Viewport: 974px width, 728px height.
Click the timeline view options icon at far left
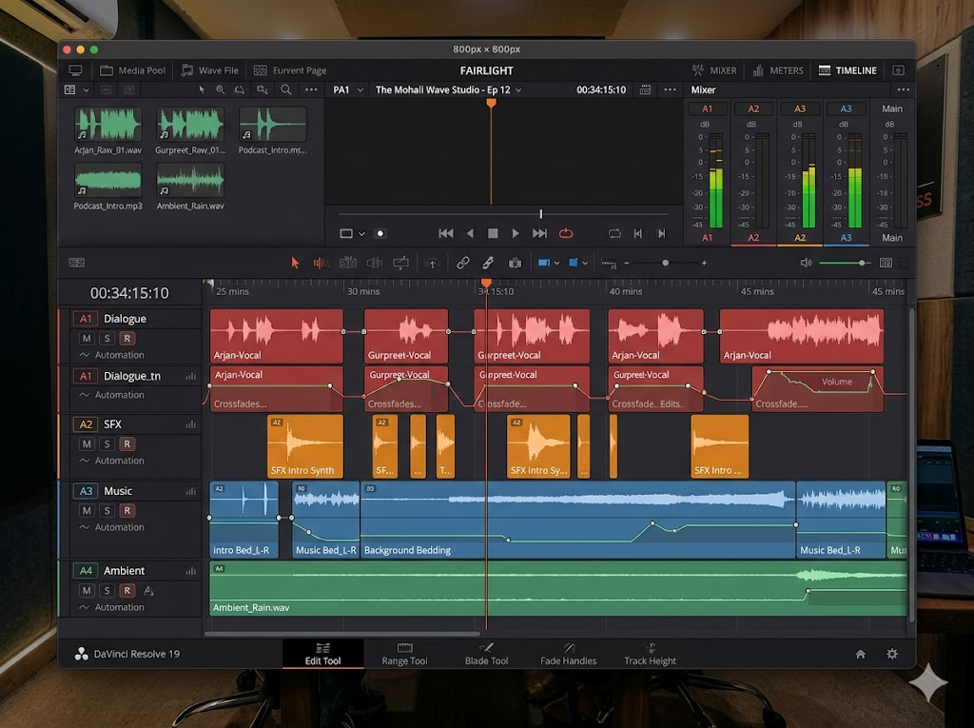point(77,263)
